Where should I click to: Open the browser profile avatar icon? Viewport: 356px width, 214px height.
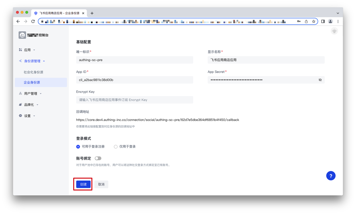coord(330,21)
